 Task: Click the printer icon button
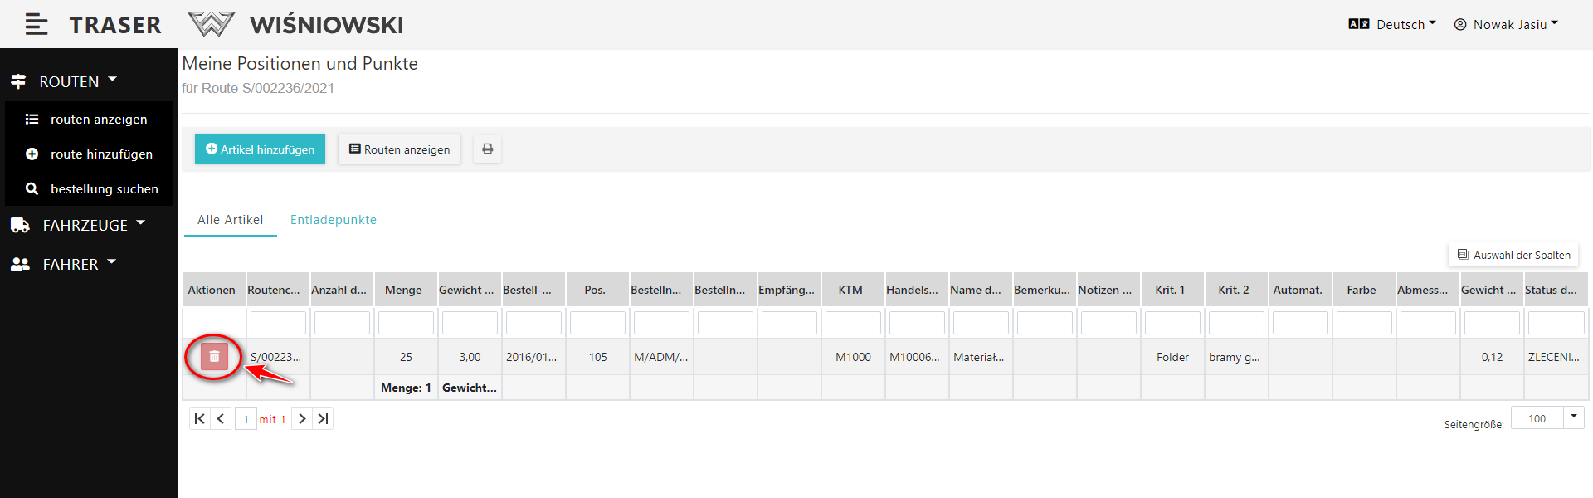(x=487, y=149)
